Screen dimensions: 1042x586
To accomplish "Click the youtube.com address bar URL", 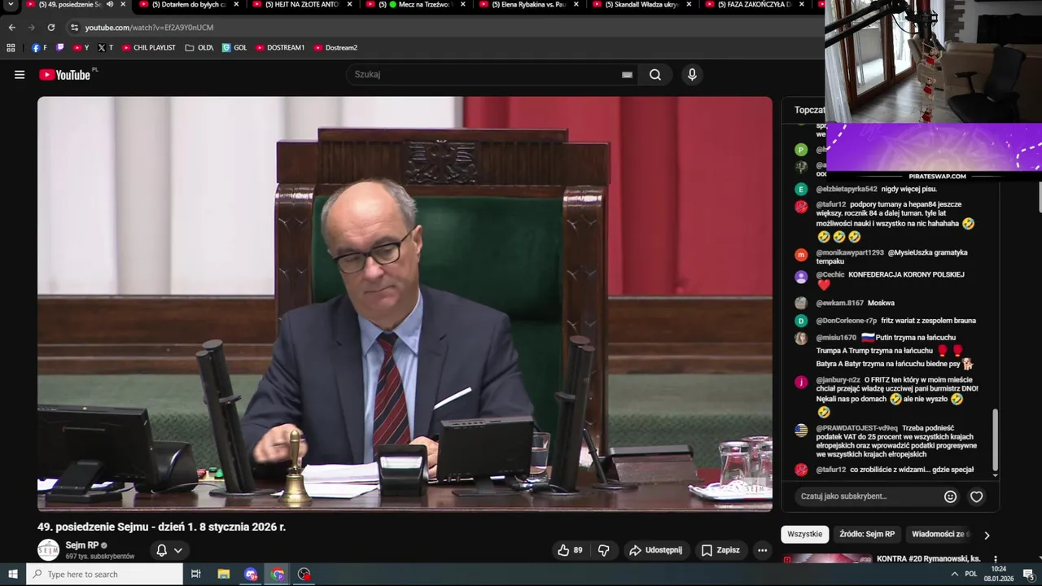I will 149,28.
